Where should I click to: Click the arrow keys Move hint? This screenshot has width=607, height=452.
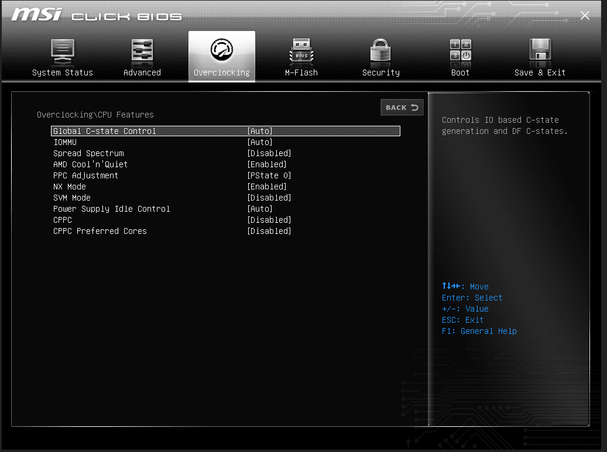click(465, 287)
